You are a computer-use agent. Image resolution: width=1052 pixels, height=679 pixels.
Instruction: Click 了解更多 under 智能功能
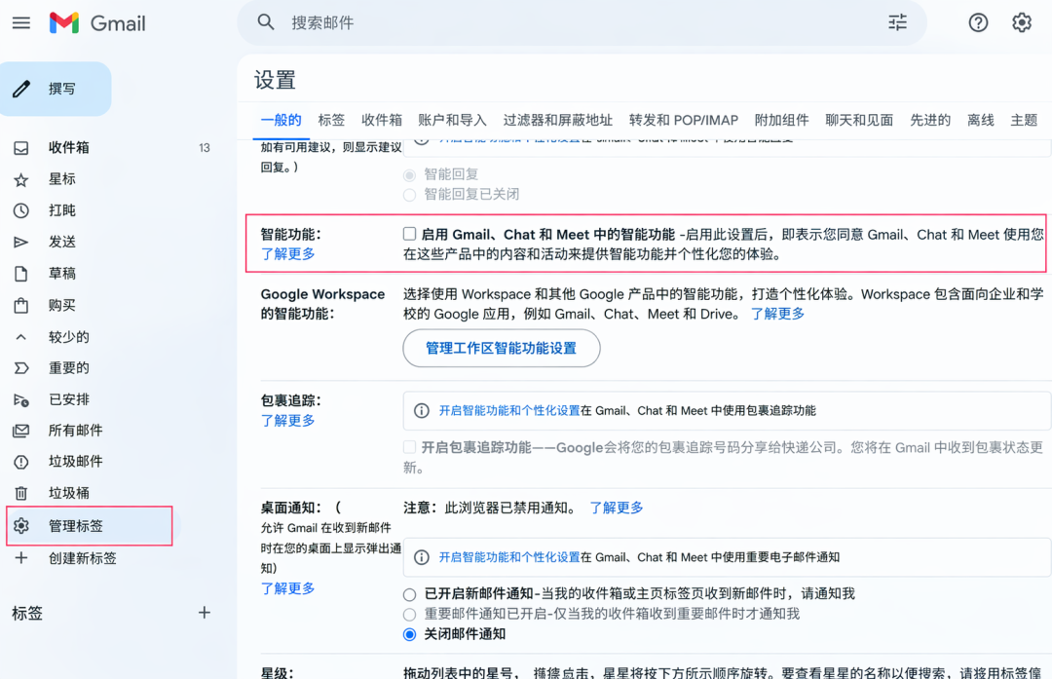(x=287, y=253)
